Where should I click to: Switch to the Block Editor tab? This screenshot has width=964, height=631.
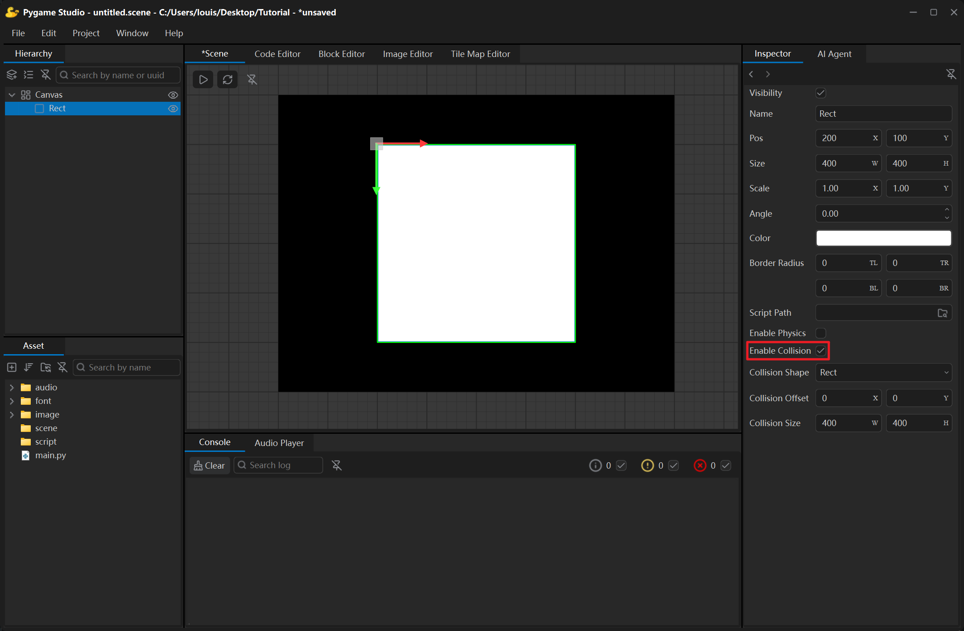pyautogui.click(x=342, y=54)
